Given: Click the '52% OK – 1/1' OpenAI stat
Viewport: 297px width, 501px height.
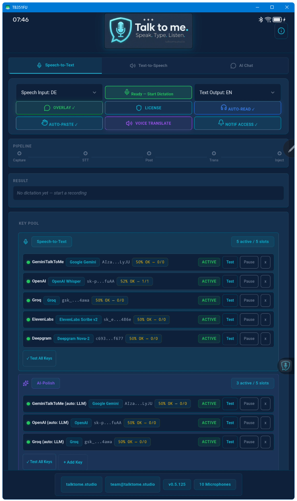Looking at the screenshot, I should pos(135,281).
